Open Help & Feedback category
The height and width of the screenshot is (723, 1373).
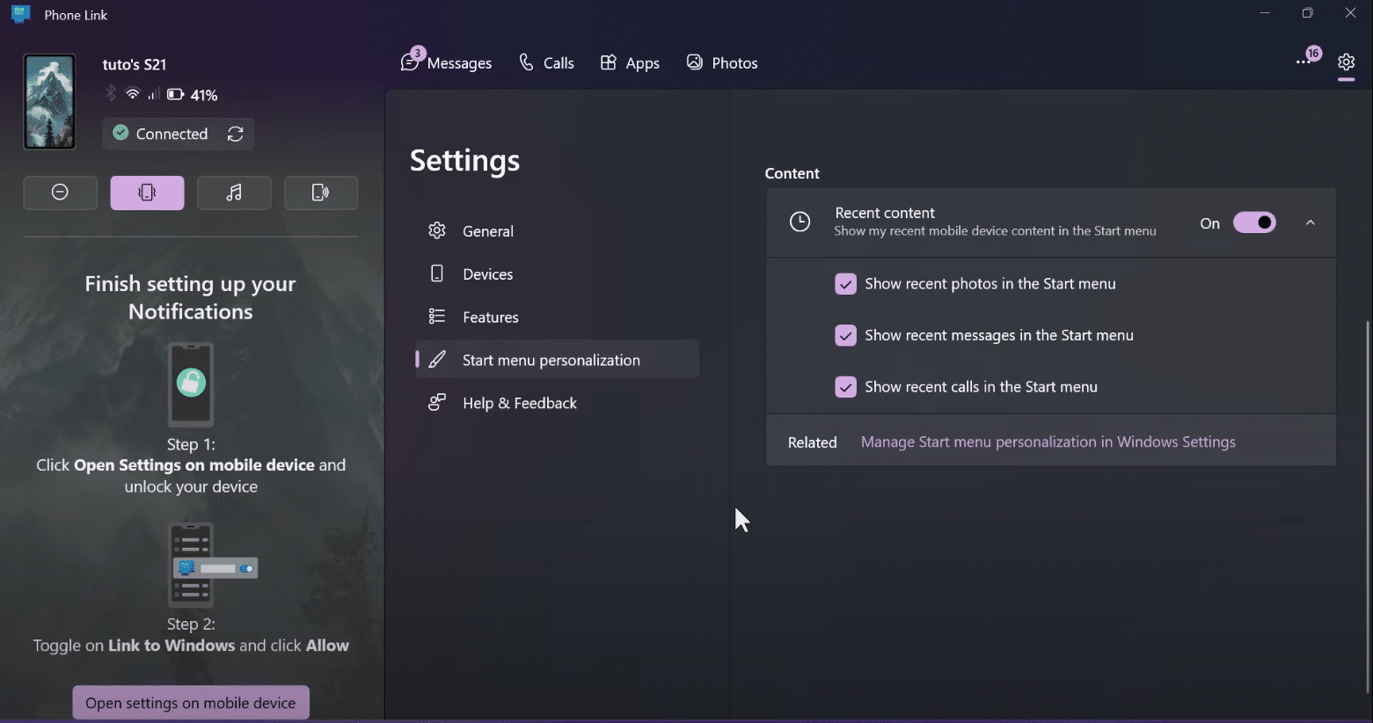(x=557, y=403)
